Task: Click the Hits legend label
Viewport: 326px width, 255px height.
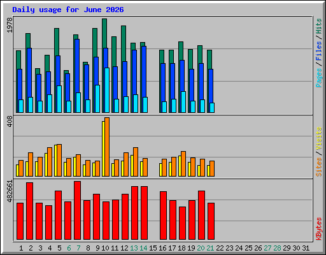Action: [319, 26]
